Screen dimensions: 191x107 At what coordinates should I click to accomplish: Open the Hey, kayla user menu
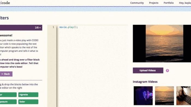tap(185, 3)
